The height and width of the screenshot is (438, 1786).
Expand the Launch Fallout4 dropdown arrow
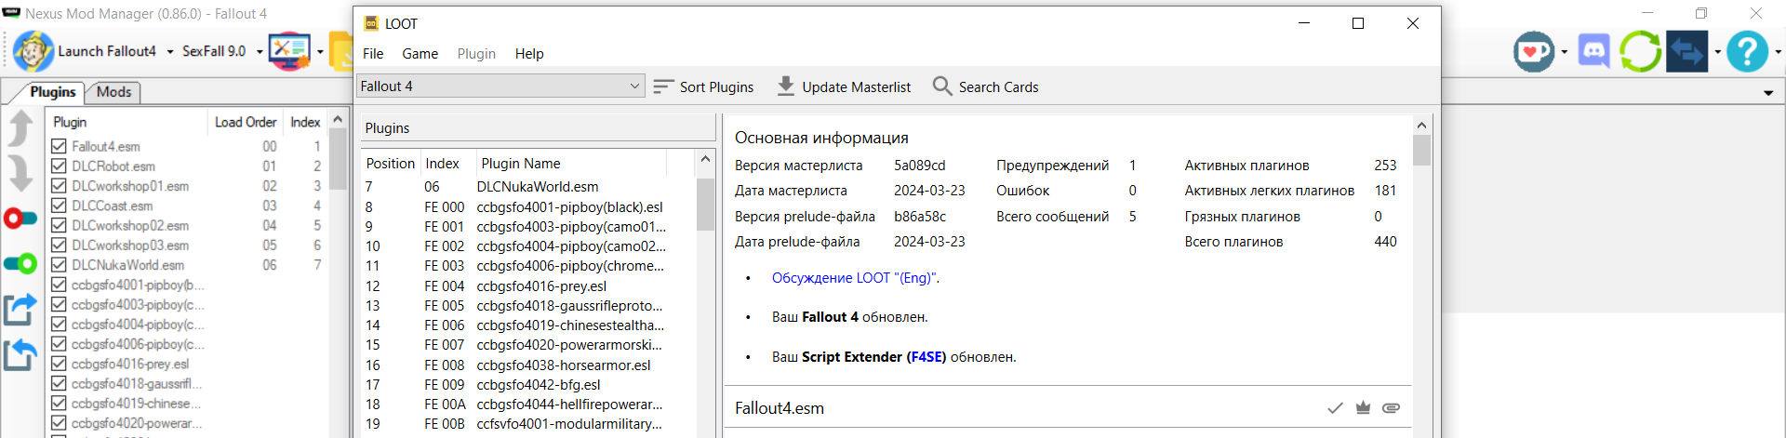pyautogui.click(x=170, y=52)
